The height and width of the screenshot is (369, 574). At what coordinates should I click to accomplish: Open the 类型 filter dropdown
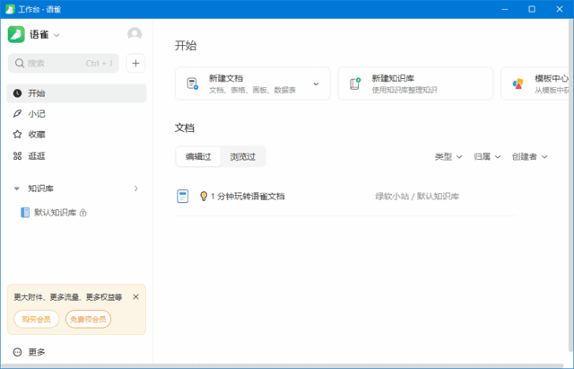(x=448, y=157)
